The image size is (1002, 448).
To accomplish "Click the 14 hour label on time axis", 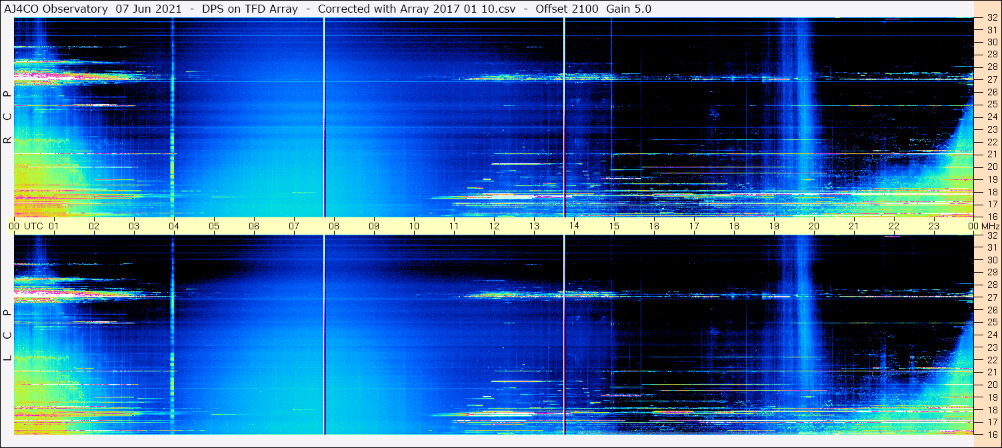I will point(574,226).
